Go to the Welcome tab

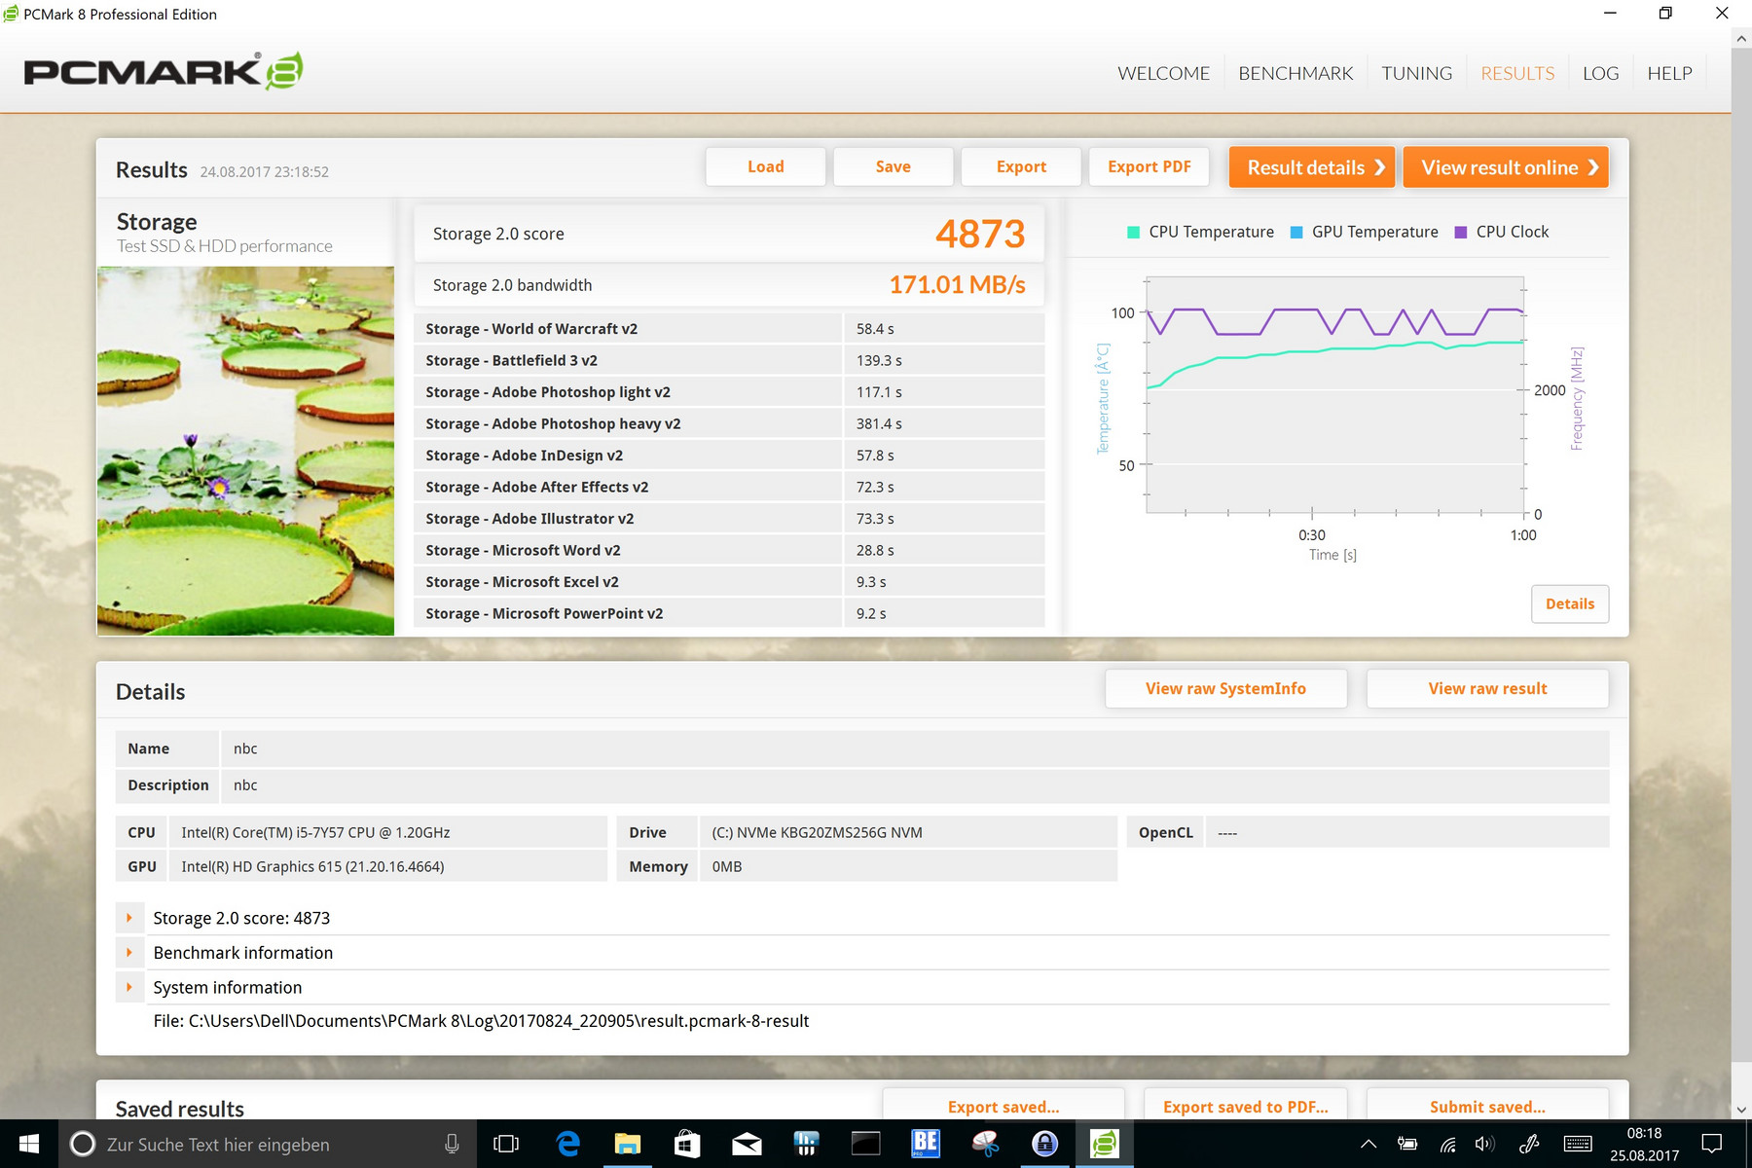click(x=1163, y=73)
